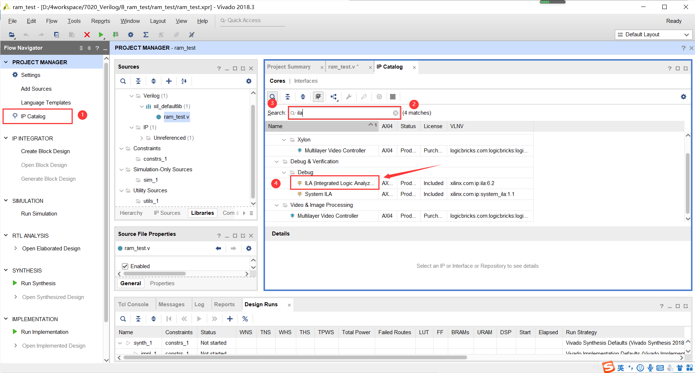This screenshot has width=695, height=373.
Task: Click the sigma reports toolbar icon
Action: point(146,35)
